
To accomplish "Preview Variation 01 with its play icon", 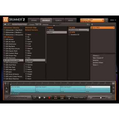I will [x=70, y=30].
